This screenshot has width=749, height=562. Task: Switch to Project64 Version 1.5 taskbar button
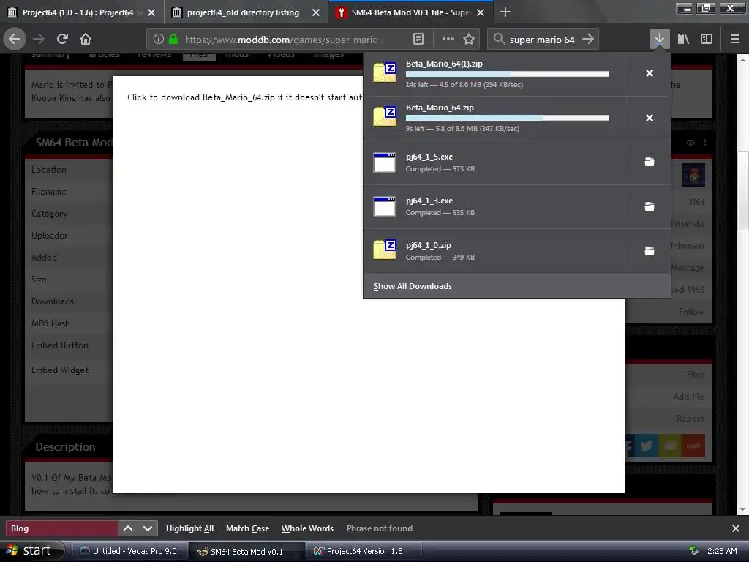click(x=364, y=552)
